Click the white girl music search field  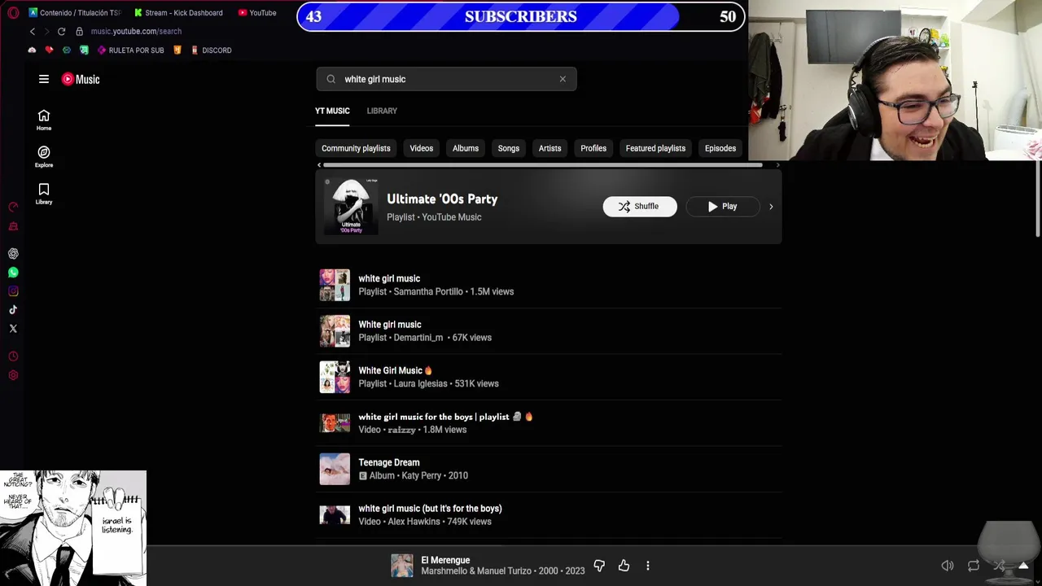(x=446, y=79)
